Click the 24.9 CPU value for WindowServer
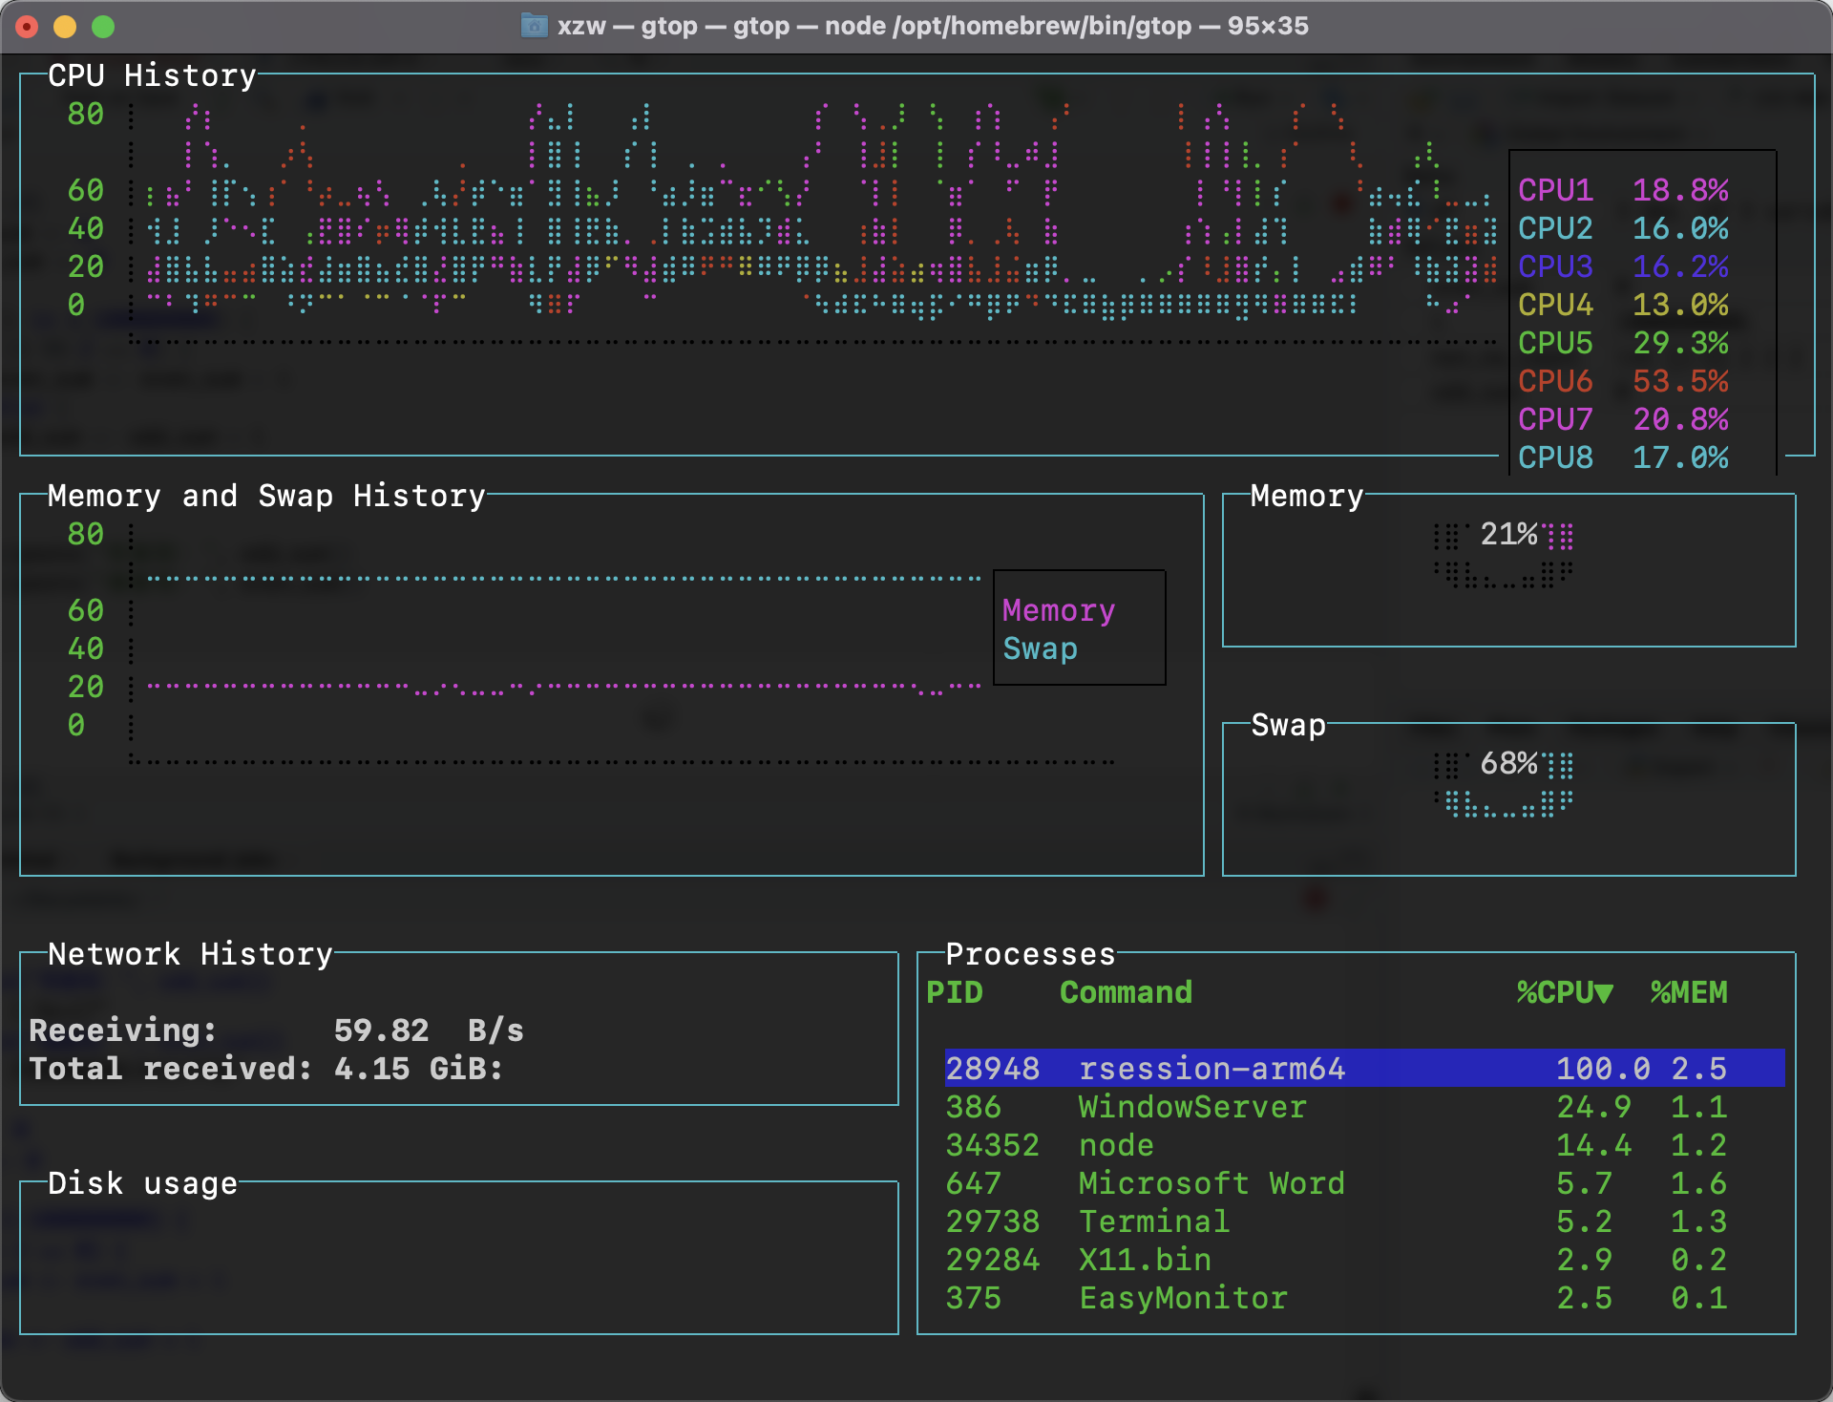This screenshot has height=1402, width=1833. pos(1593,1107)
